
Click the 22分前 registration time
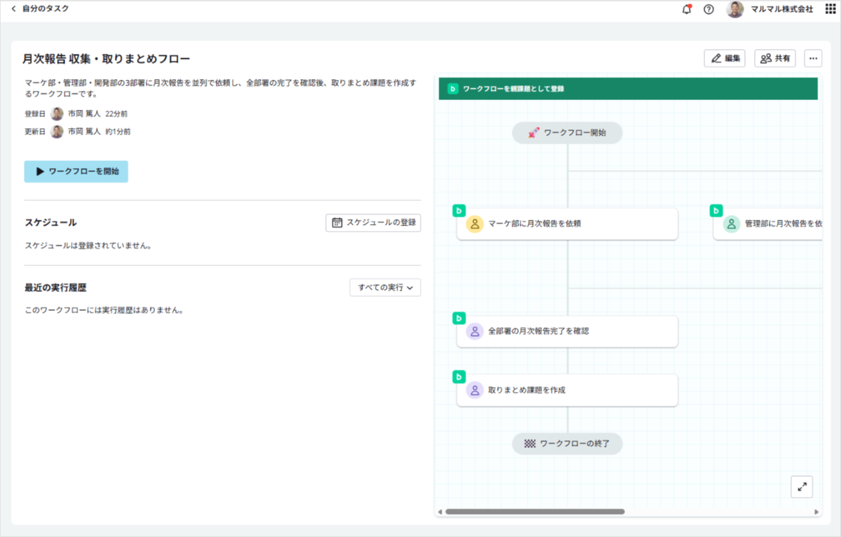(116, 113)
